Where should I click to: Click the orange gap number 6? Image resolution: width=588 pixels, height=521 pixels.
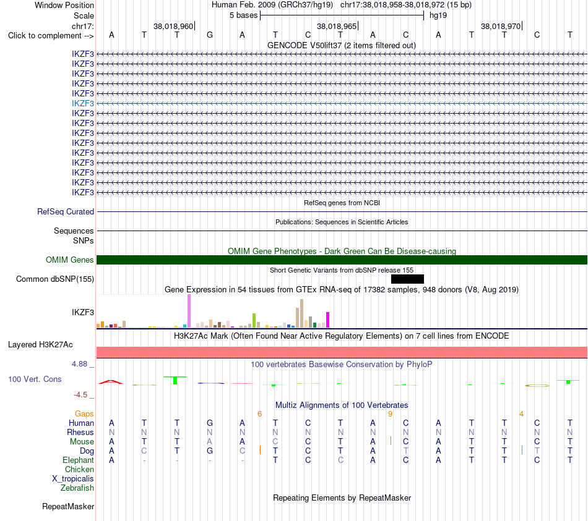(x=259, y=414)
